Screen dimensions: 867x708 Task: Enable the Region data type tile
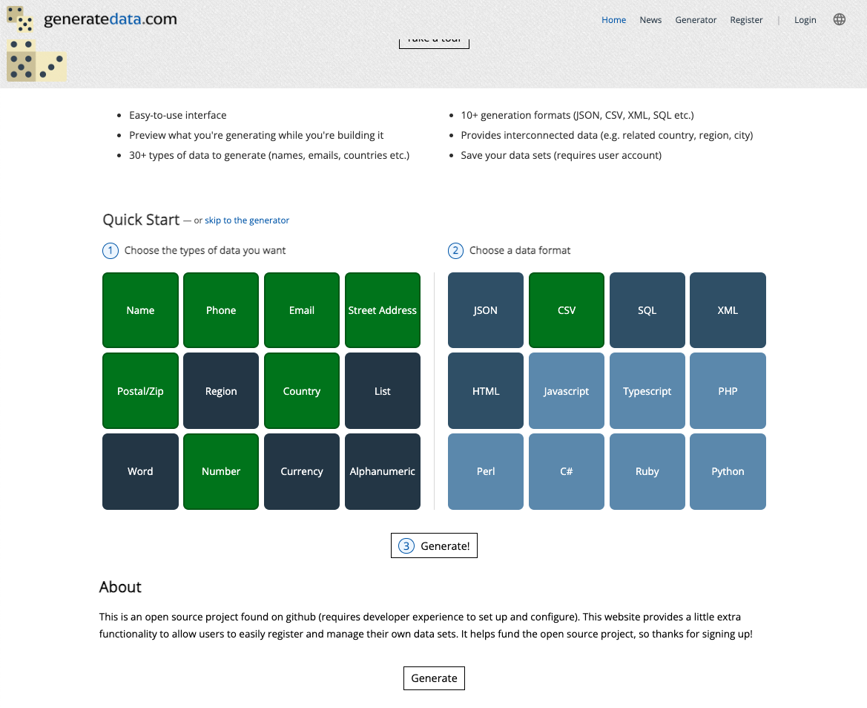221,391
